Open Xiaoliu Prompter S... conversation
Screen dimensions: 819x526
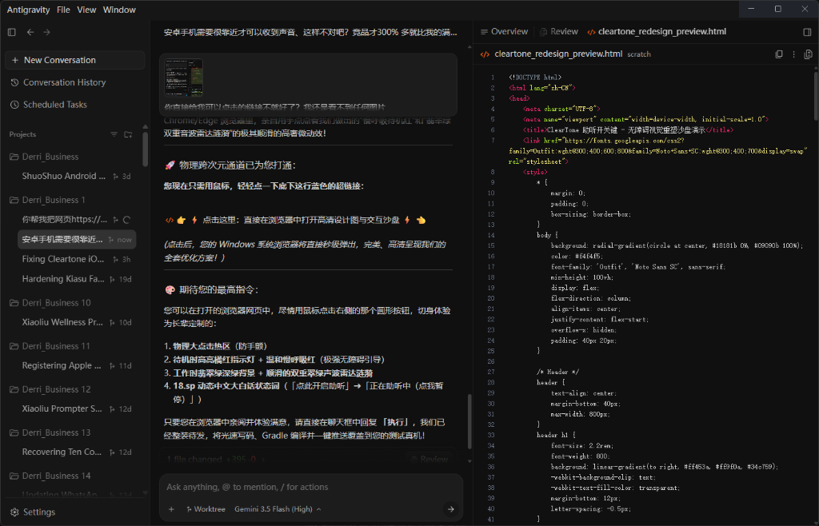62,409
